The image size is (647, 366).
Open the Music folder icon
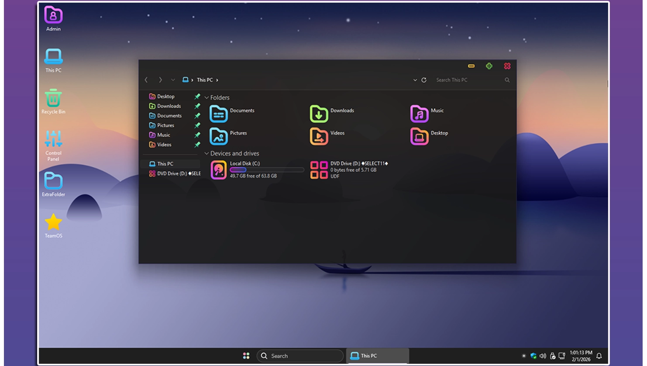point(419,114)
